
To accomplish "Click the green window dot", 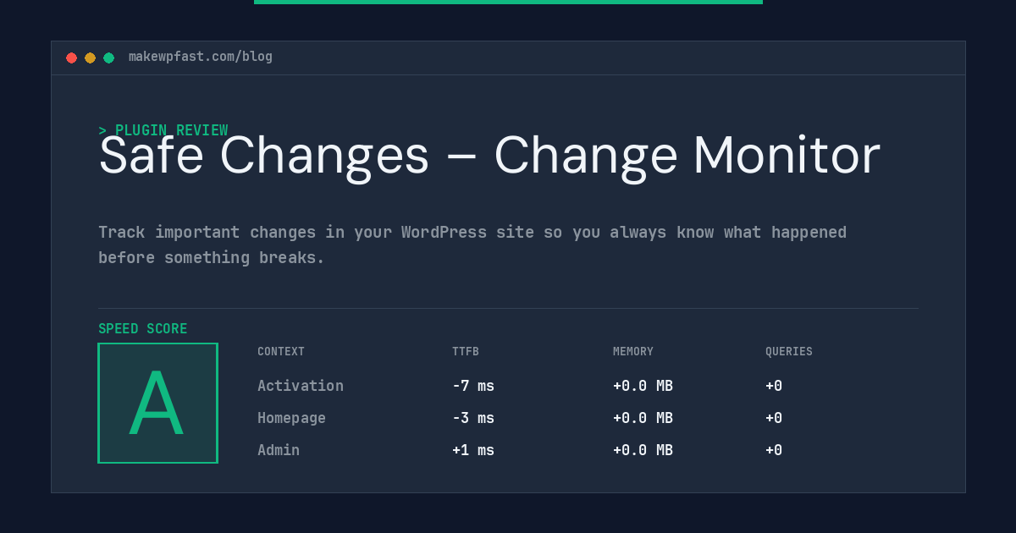I will [108, 58].
